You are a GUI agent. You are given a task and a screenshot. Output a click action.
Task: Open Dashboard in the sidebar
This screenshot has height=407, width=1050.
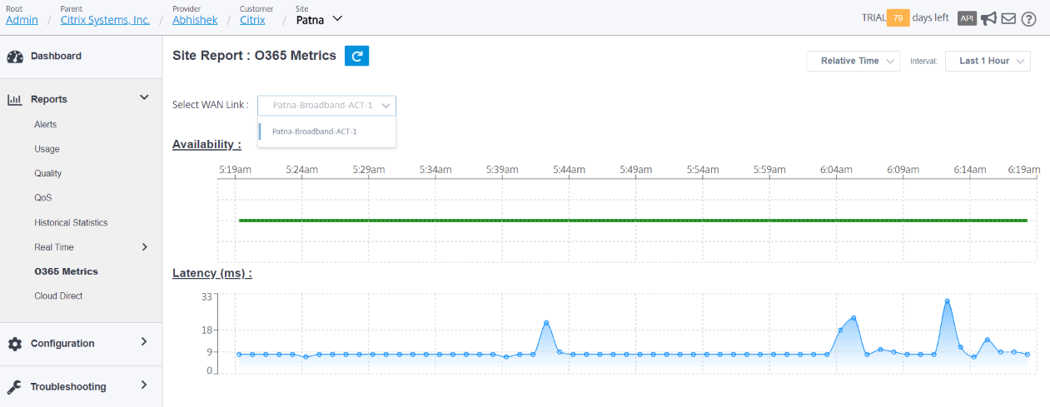click(x=56, y=57)
